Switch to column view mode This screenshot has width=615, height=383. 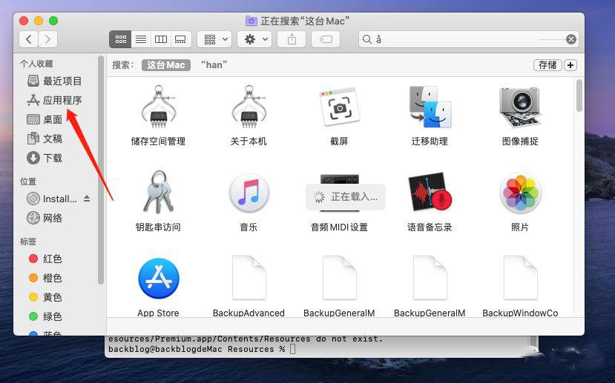pyautogui.click(x=160, y=39)
